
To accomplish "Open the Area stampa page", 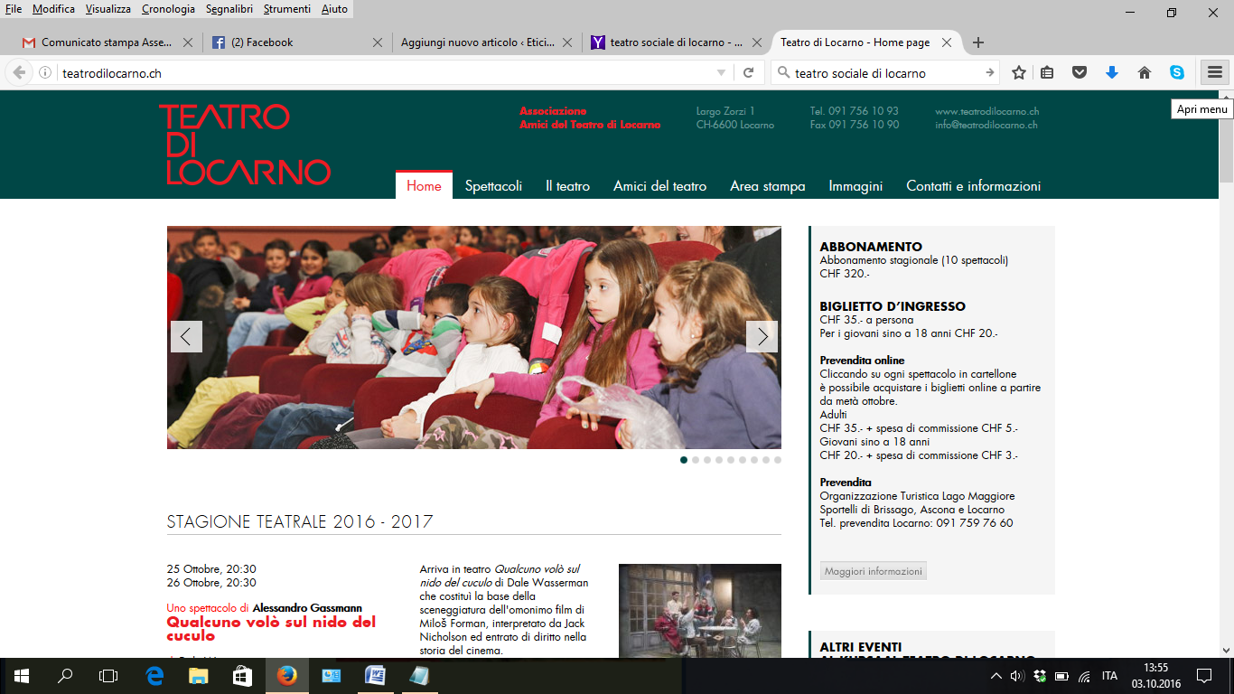I will 768,186.
